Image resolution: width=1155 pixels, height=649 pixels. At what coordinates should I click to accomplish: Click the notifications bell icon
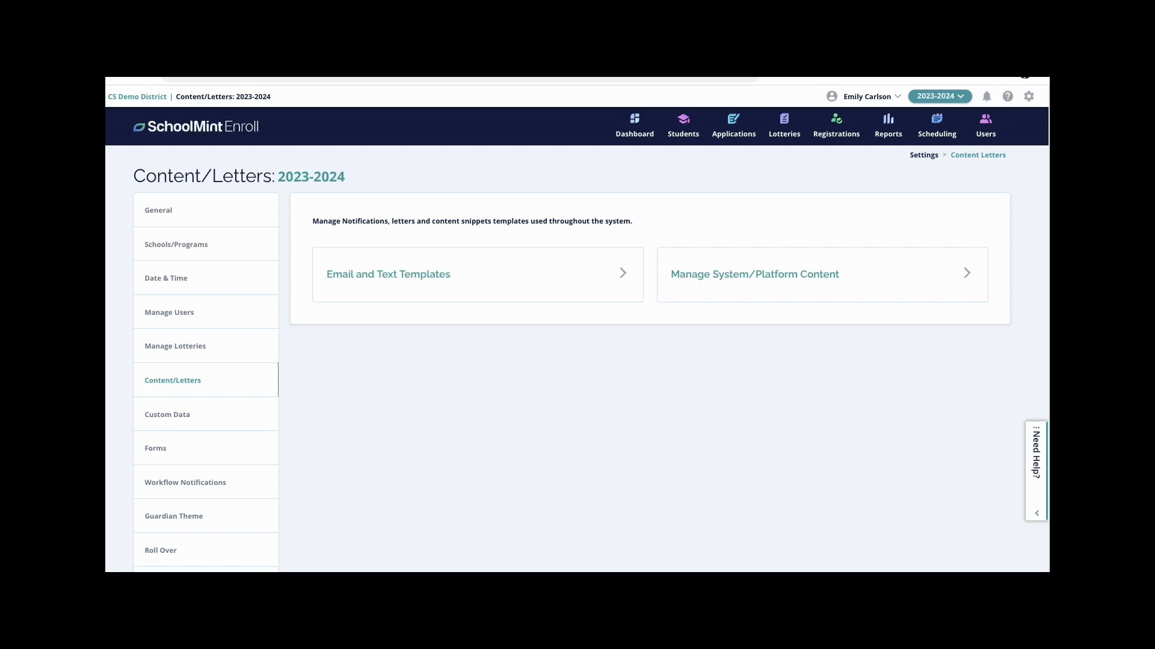pyautogui.click(x=987, y=96)
